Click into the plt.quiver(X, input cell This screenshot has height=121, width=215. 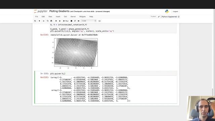point(113,74)
